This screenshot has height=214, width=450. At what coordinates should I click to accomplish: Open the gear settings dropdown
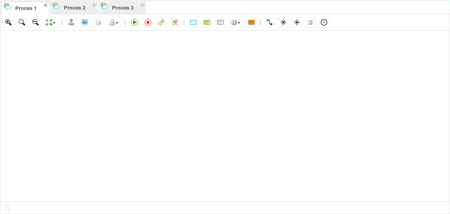236,22
